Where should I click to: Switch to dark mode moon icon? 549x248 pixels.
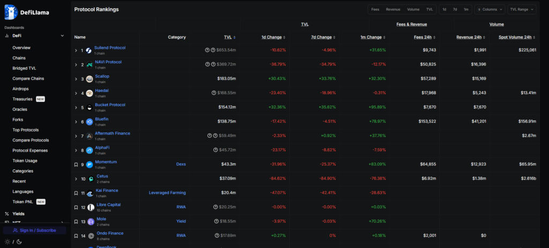click(x=19, y=242)
